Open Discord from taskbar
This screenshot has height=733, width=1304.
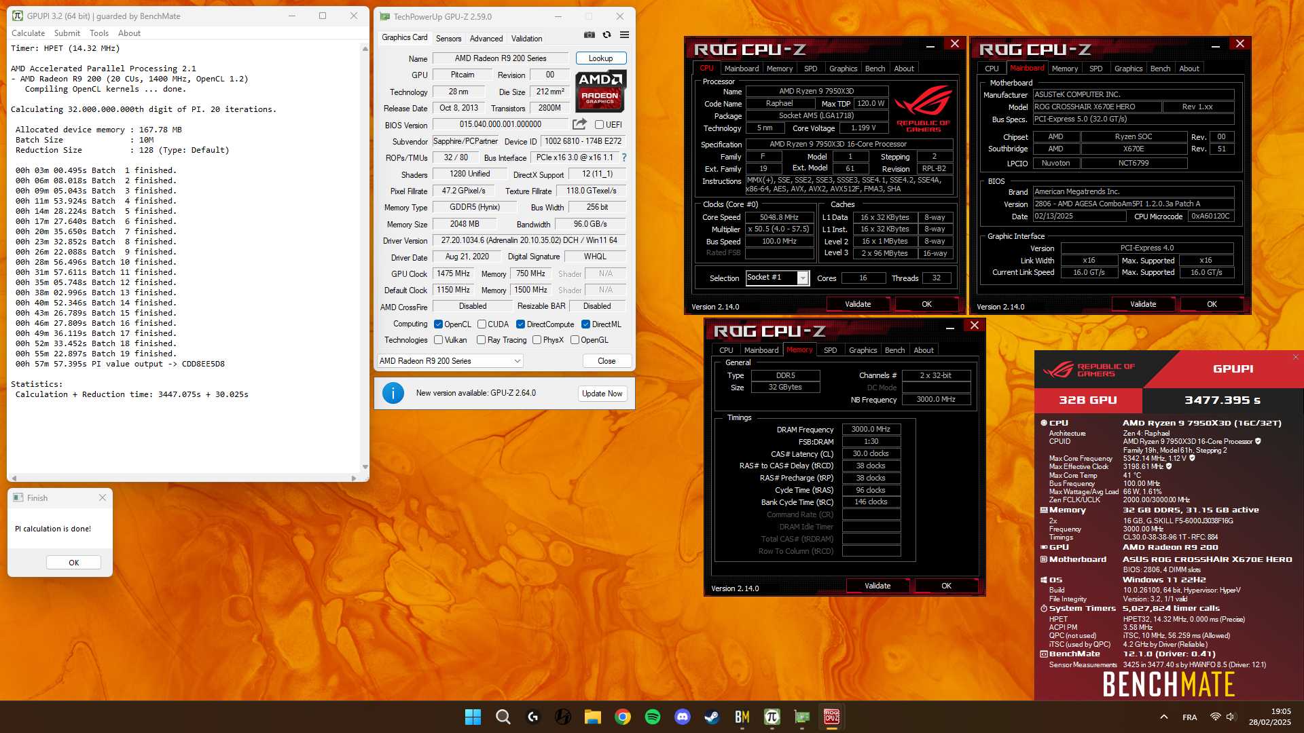point(682,717)
